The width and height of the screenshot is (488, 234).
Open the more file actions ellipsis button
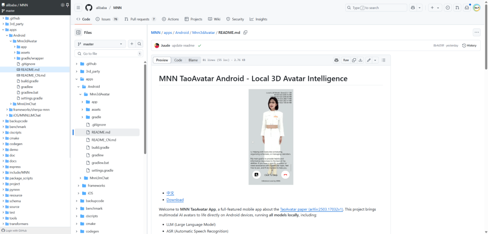[x=477, y=33]
